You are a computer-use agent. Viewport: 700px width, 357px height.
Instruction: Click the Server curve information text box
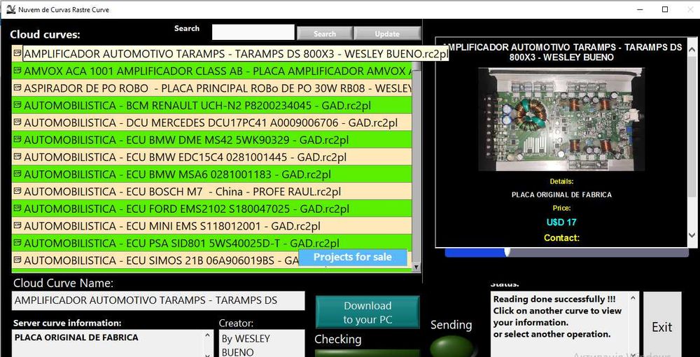(x=113, y=343)
